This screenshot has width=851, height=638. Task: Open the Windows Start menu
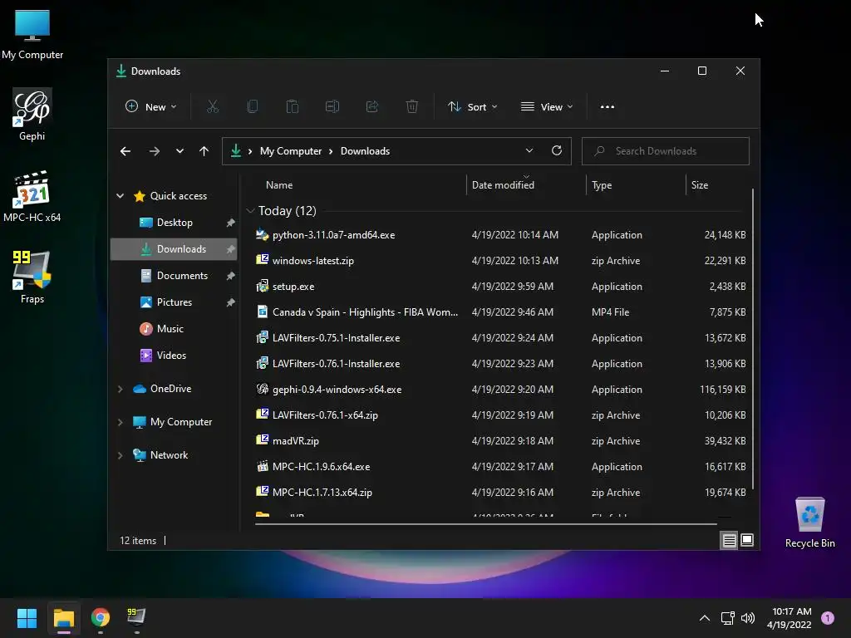click(x=27, y=618)
